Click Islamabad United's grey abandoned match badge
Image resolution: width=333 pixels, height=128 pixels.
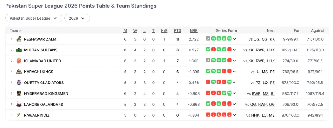click(208, 61)
